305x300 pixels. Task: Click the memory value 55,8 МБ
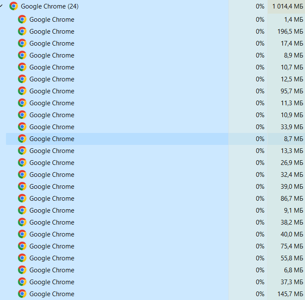coord(292,258)
